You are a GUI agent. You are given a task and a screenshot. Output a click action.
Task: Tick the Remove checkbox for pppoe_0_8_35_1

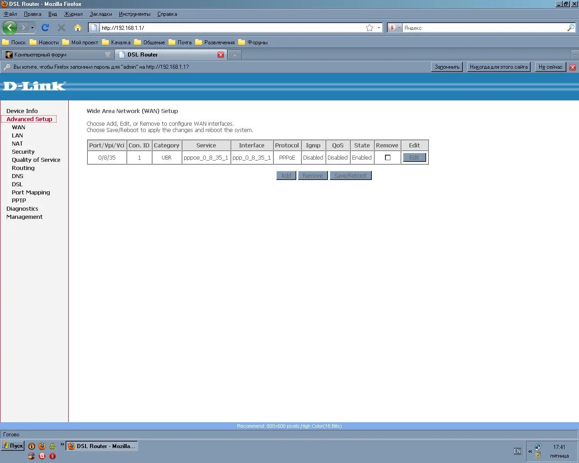point(388,158)
